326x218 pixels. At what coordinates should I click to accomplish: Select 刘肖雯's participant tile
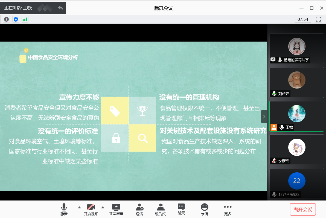click(x=297, y=82)
